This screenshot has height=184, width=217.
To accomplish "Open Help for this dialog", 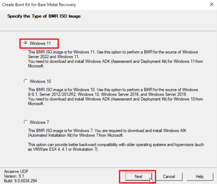I will (200, 177).
